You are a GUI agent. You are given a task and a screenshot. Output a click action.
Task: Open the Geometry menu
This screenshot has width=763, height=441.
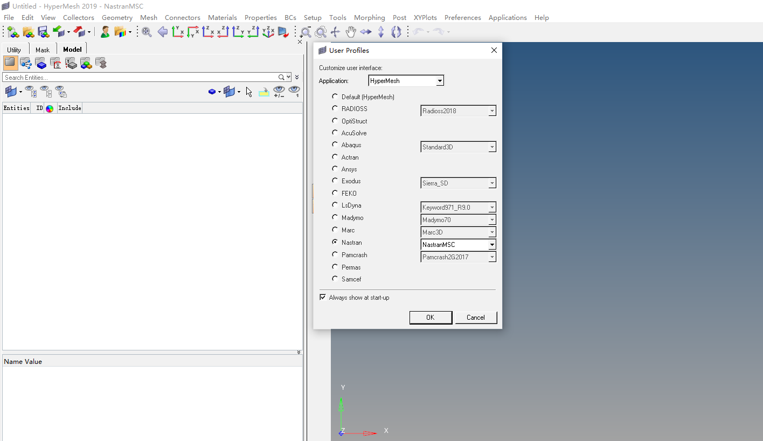tap(117, 17)
